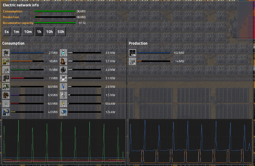Click the green Accumulator capacity bar
The width and height of the screenshot is (255, 166).
(x=55, y=23)
